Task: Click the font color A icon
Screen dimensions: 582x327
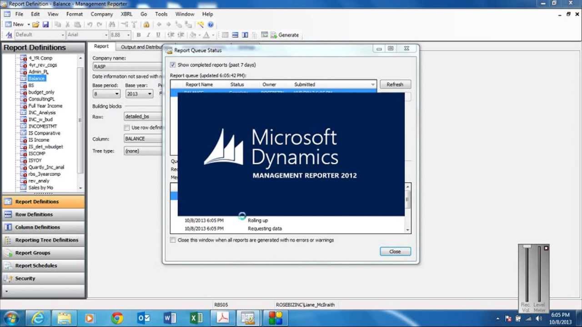Action: point(206,35)
